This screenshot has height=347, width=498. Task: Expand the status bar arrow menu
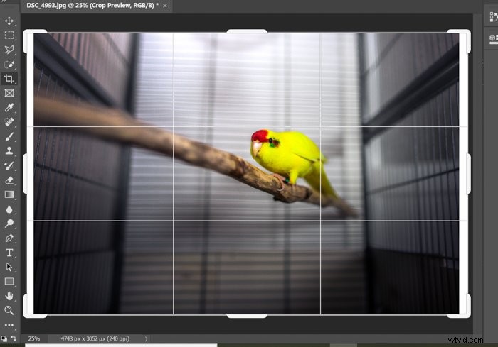point(146,338)
